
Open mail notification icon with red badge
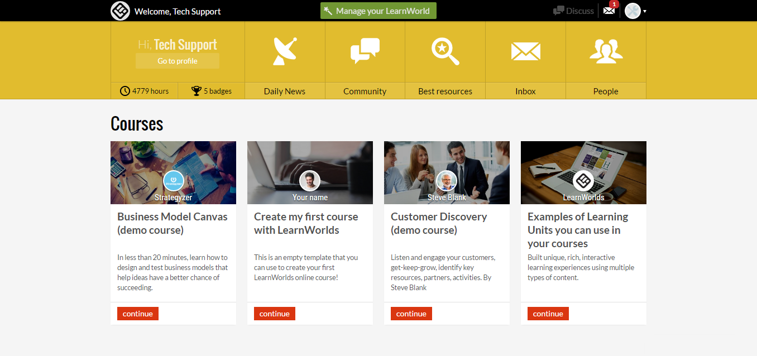[x=609, y=11]
